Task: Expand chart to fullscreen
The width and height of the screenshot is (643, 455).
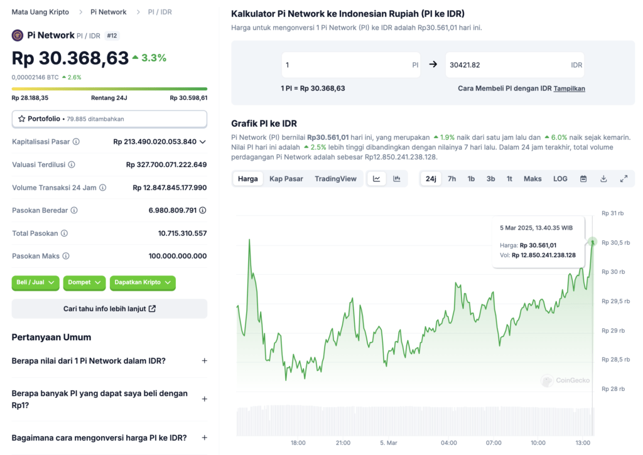Action: 624,179
